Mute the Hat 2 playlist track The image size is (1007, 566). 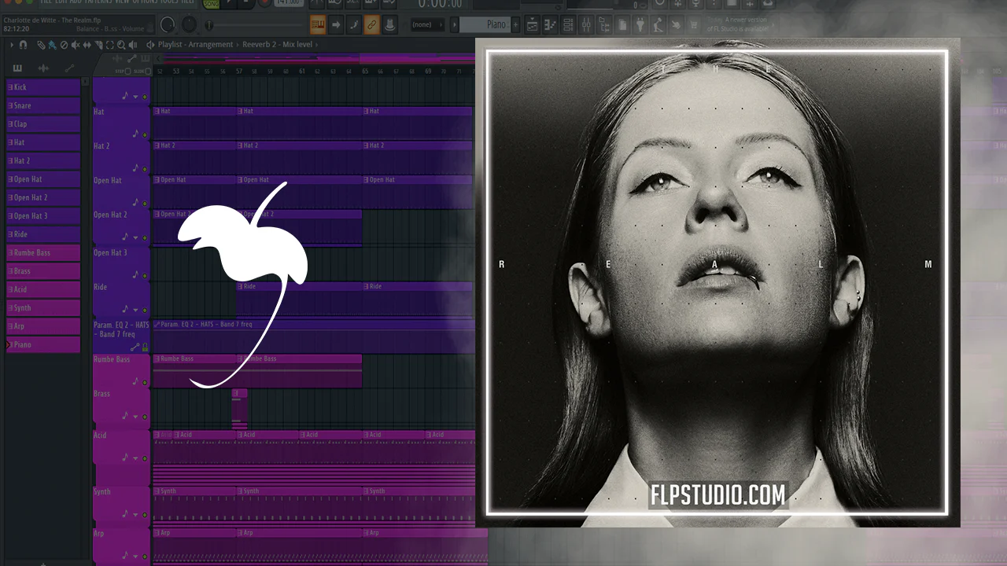144,169
